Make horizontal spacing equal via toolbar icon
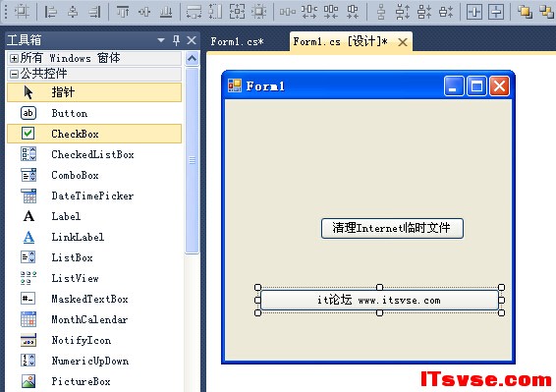This screenshot has width=556, height=392. coord(287,12)
